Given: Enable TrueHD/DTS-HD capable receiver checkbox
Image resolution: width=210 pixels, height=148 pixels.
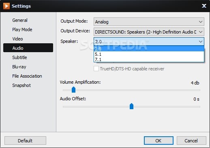Looking at the screenshot, I should (x=96, y=69).
